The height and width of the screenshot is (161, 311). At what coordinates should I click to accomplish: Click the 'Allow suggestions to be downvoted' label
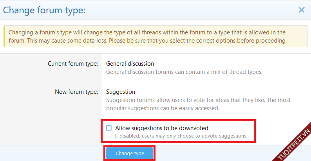point(161,128)
